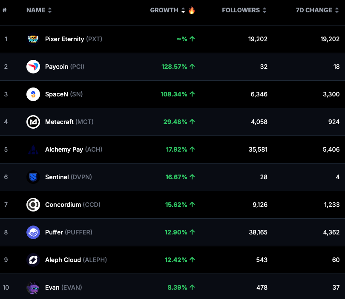Click the Alchemy Pay logo icon
The width and height of the screenshot is (345, 299).
click(x=33, y=149)
